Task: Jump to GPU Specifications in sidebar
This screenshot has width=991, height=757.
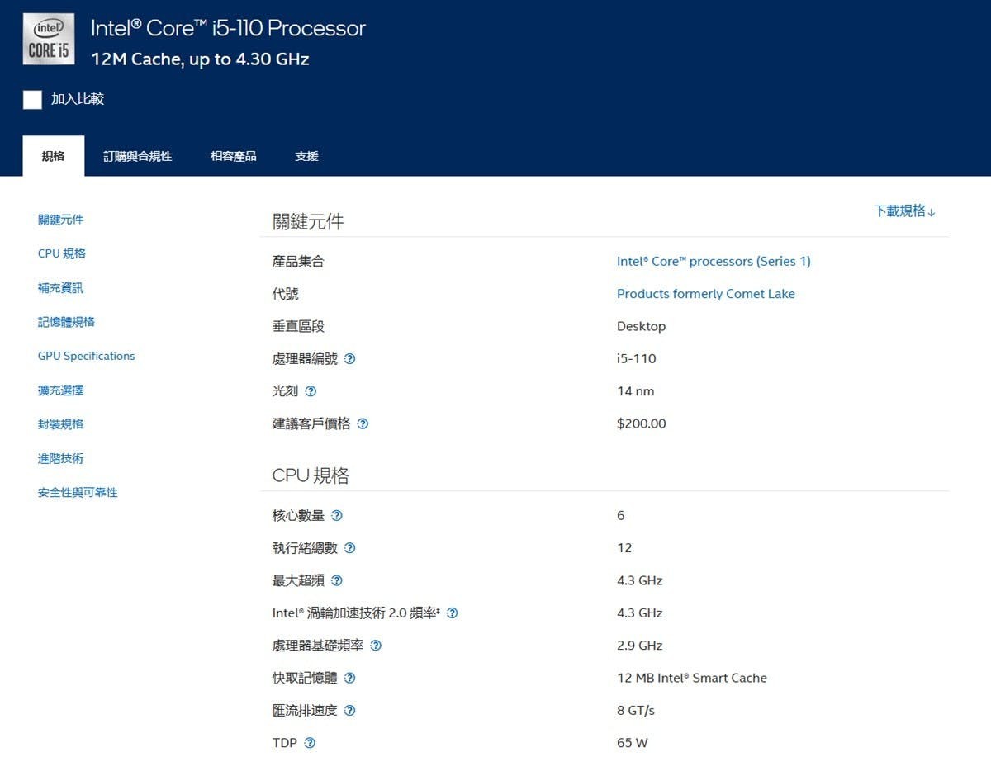Action: point(87,357)
